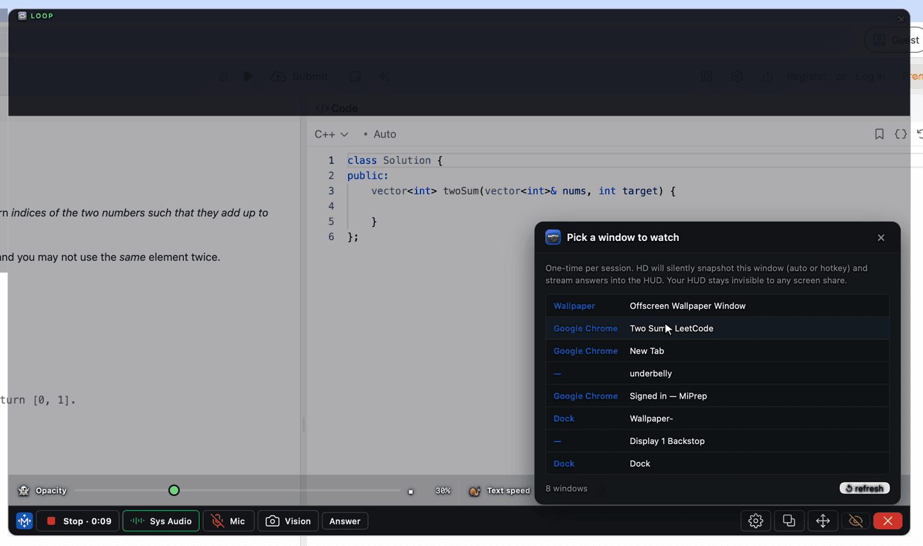Click code line 1 class Solution
Image resolution: width=923 pixels, height=546 pixels.
tap(395, 160)
